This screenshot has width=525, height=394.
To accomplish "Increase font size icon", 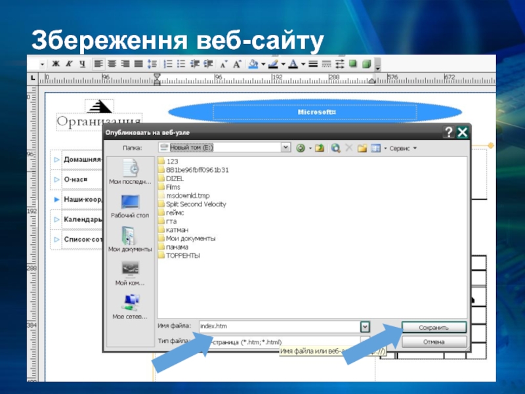I will click(x=237, y=64).
